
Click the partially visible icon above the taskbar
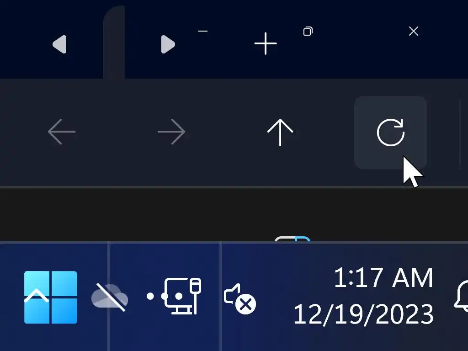[x=292, y=239]
